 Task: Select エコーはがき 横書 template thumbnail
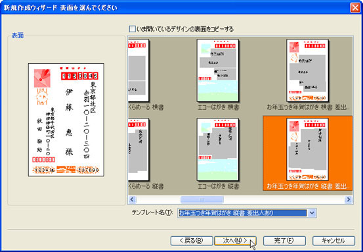click(x=218, y=70)
